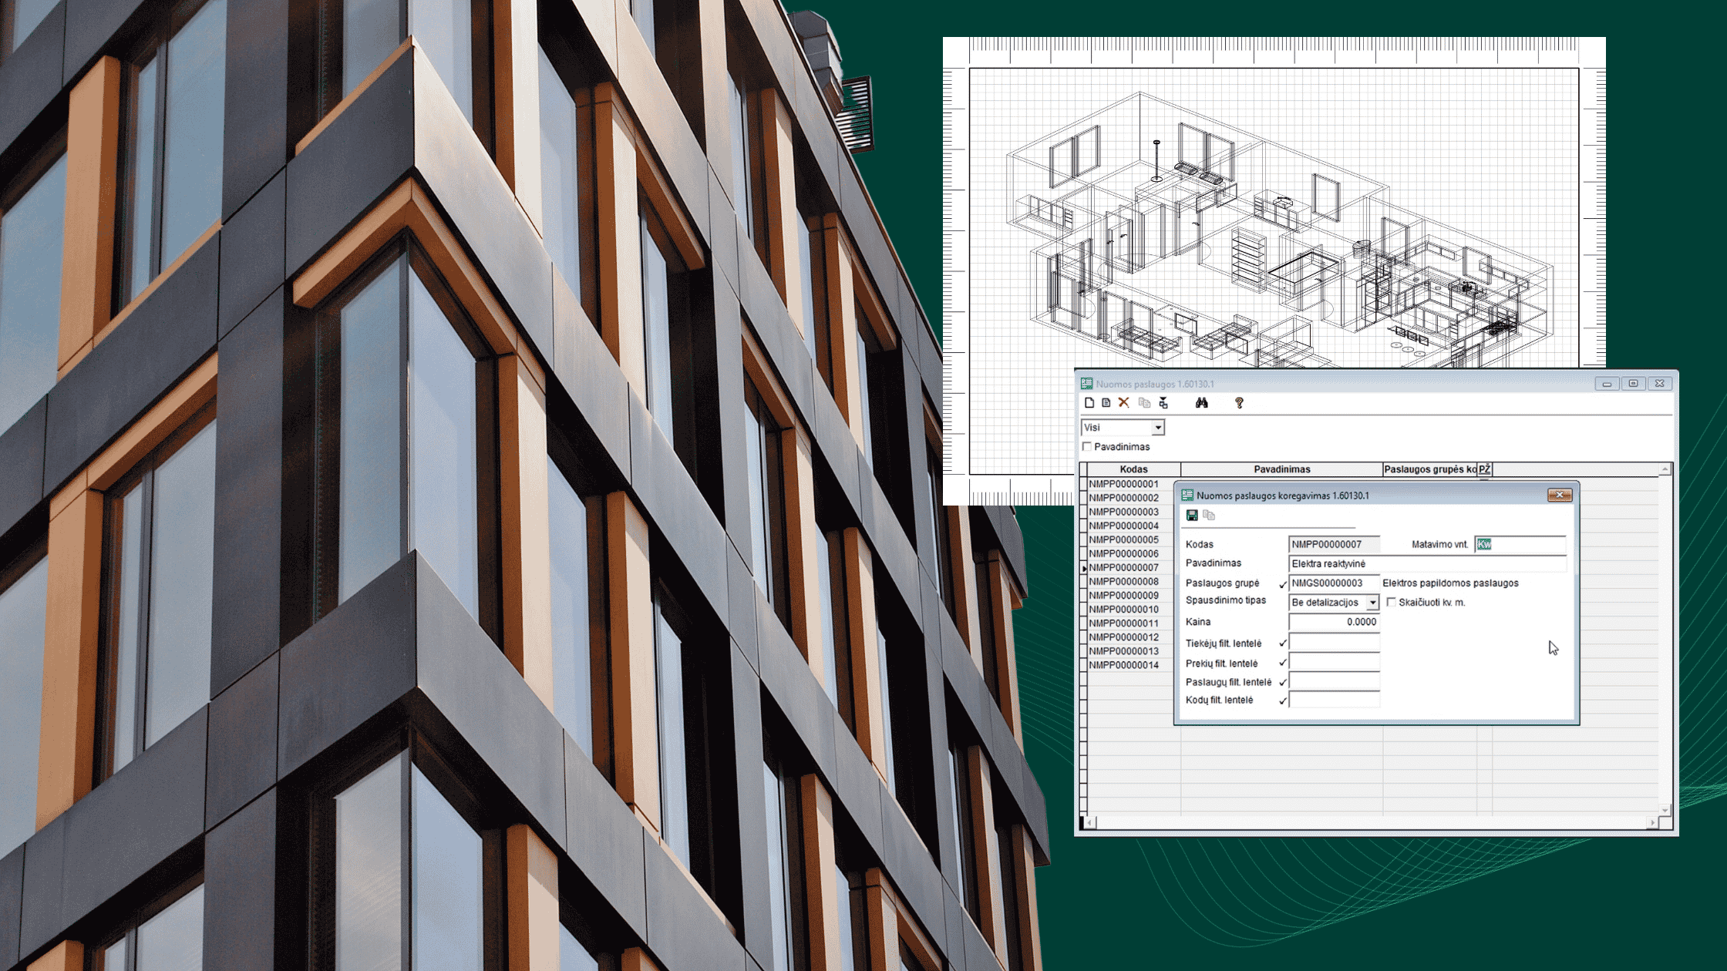1727x971 pixels.
Task: Minimize the Nuomos paslaugos window
Action: [1607, 384]
